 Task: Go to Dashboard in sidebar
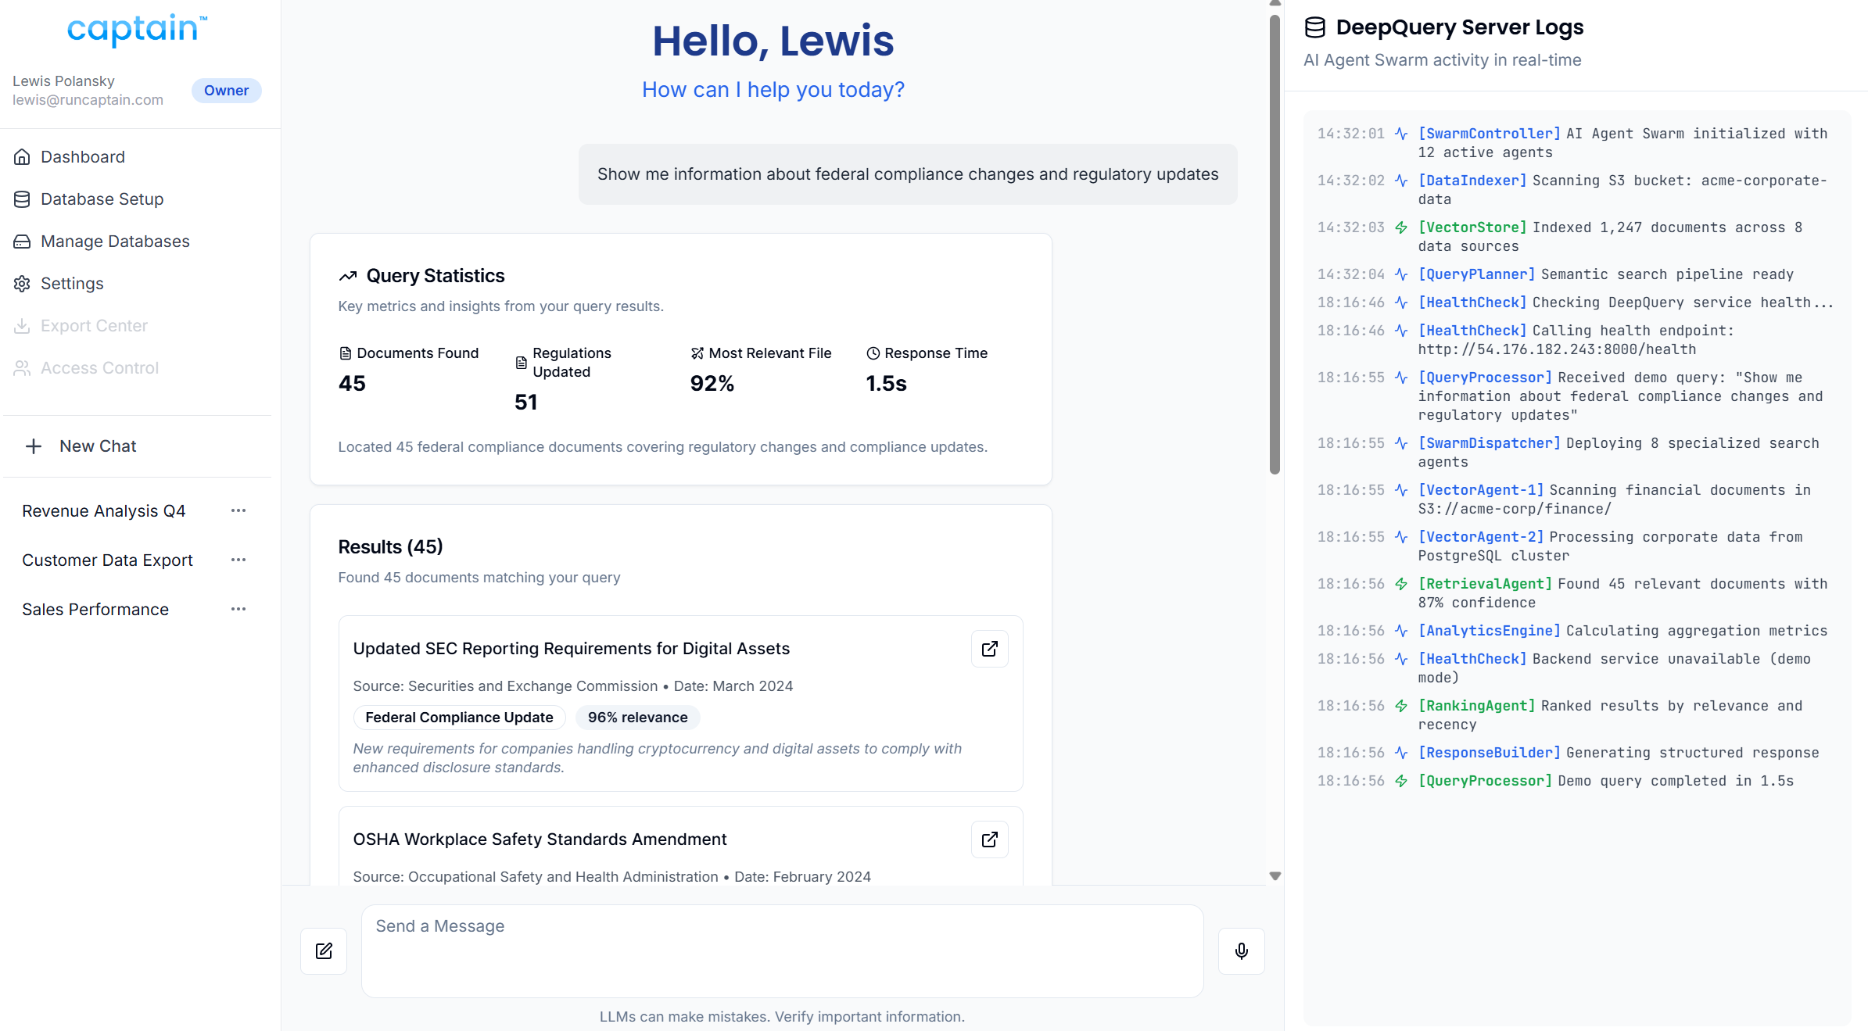coord(83,156)
